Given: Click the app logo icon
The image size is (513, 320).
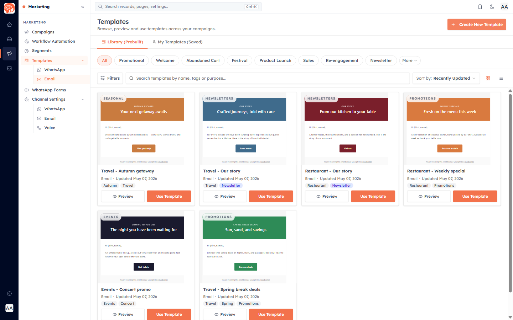Looking at the screenshot, I should coord(9,8).
